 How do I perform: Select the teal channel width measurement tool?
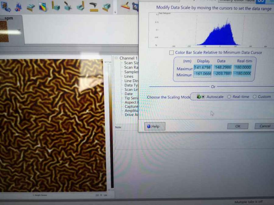107,7
